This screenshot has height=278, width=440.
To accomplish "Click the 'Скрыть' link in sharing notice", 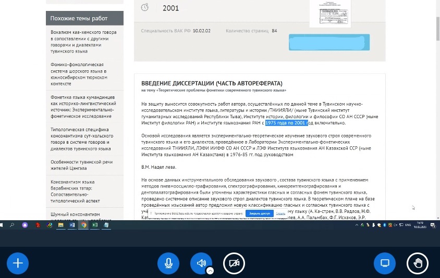I will 280,213.
